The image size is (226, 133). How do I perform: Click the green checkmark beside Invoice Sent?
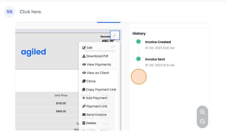pos(138,59)
